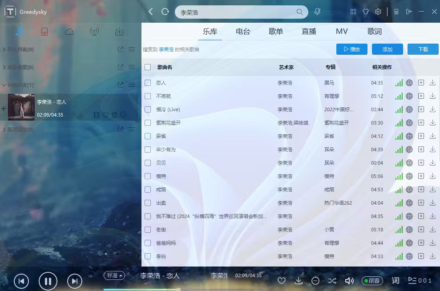The height and width of the screenshot is (291, 440).
Task: Open the second list's hamburger menu
Action: (x=132, y=67)
